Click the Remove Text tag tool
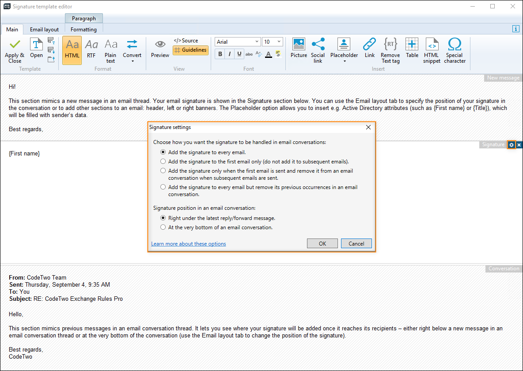Viewport: 523px width, 371px height. [390, 49]
